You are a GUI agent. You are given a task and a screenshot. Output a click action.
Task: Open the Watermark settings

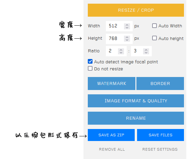point(112,83)
